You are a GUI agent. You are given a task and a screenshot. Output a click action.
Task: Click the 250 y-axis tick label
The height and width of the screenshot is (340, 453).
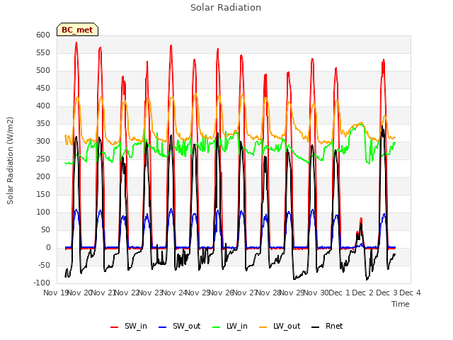pyautogui.click(x=43, y=159)
